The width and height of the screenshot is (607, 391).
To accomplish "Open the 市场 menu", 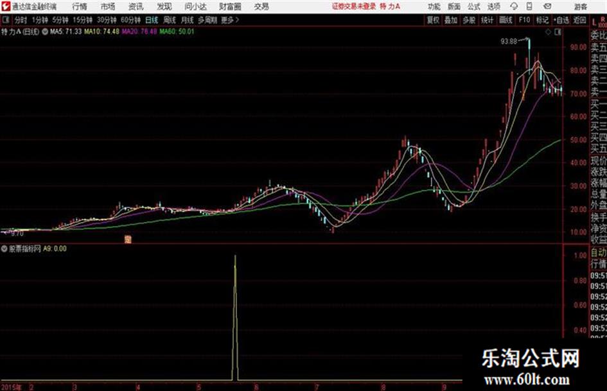I will (108, 6).
